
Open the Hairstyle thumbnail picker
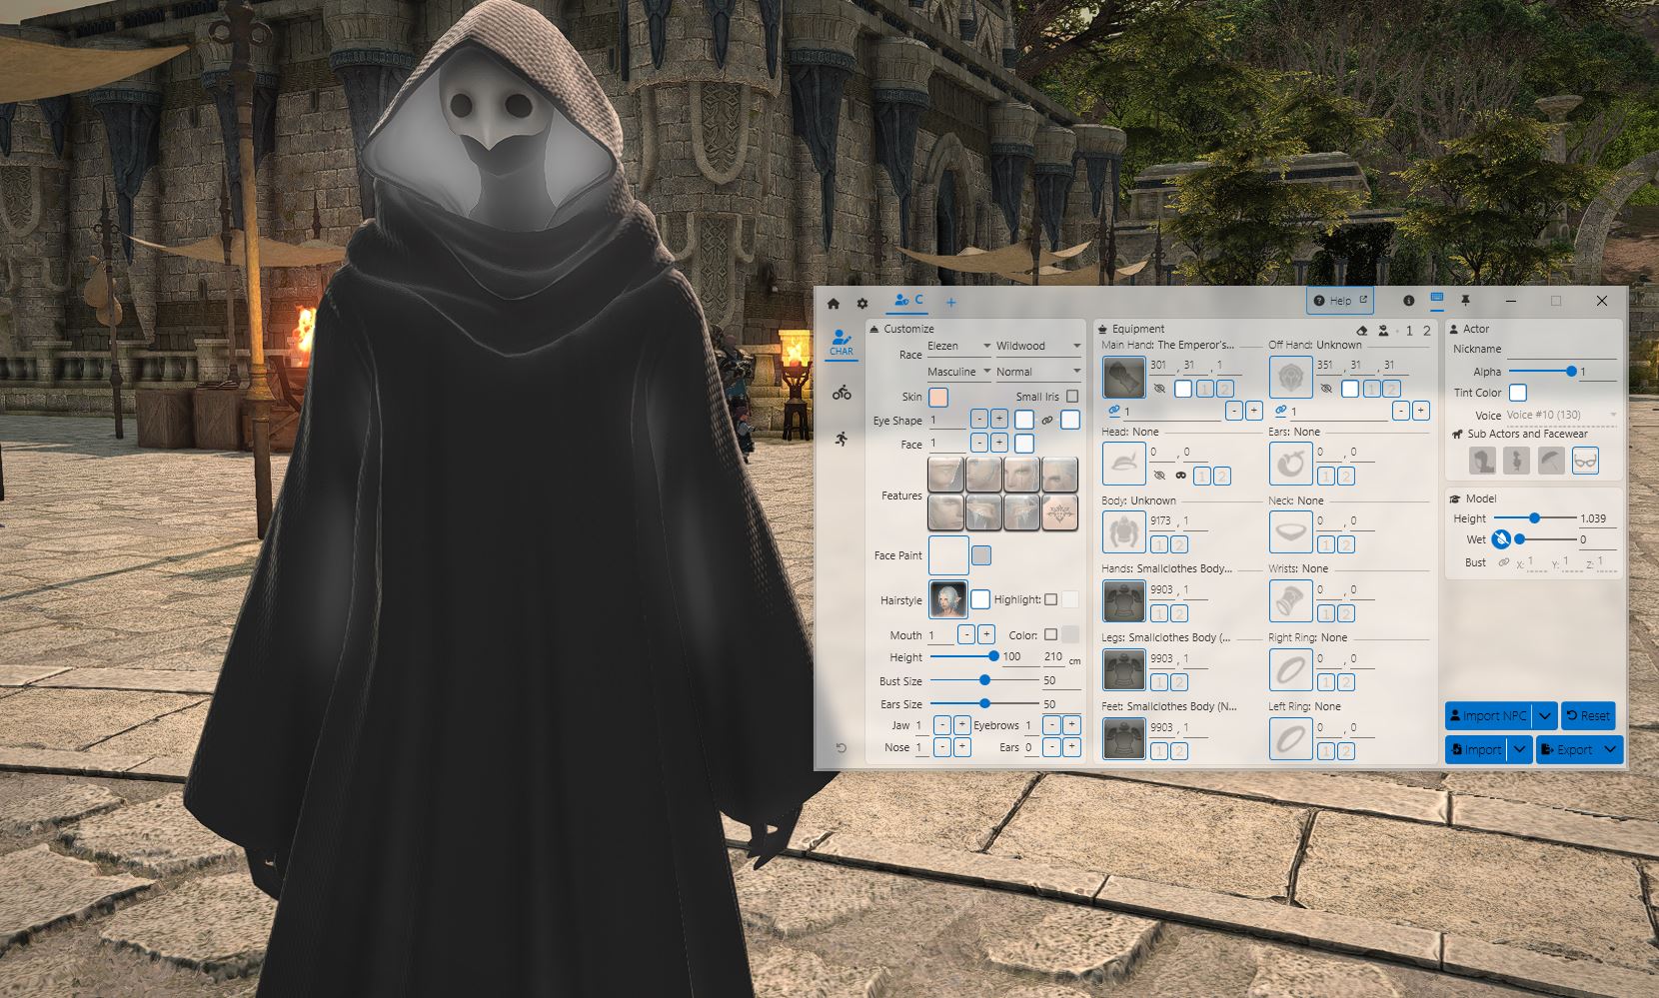click(x=947, y=599)
